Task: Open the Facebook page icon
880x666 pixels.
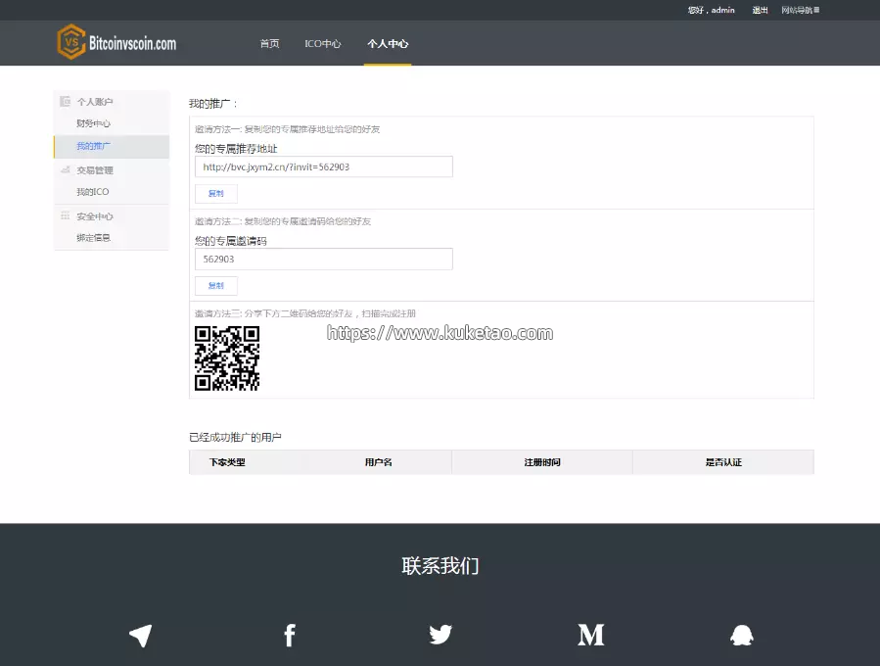Action: pyautogui.click(x=290, y=636)
